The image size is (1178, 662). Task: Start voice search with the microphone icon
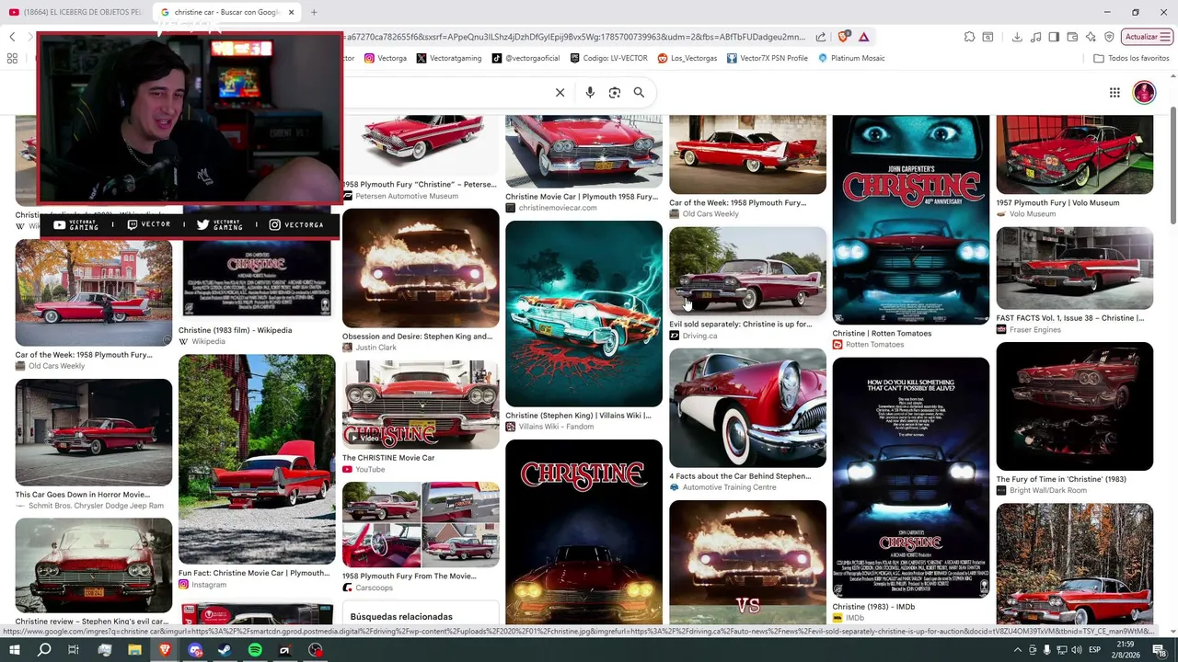click(590, 92)
